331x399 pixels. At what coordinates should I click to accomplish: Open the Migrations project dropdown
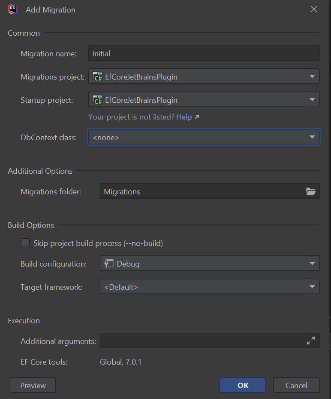(313, 76)
